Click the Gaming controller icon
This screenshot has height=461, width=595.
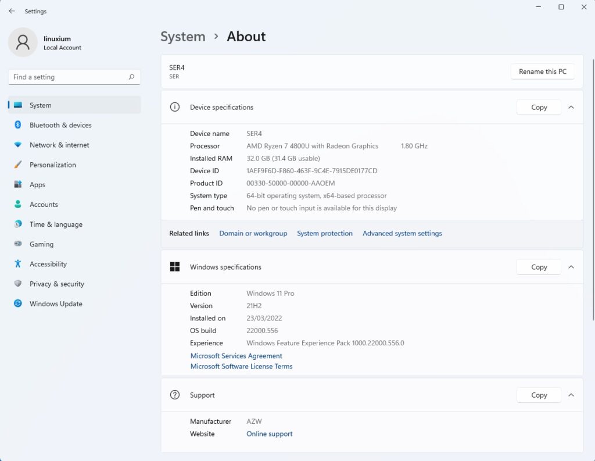18,244
